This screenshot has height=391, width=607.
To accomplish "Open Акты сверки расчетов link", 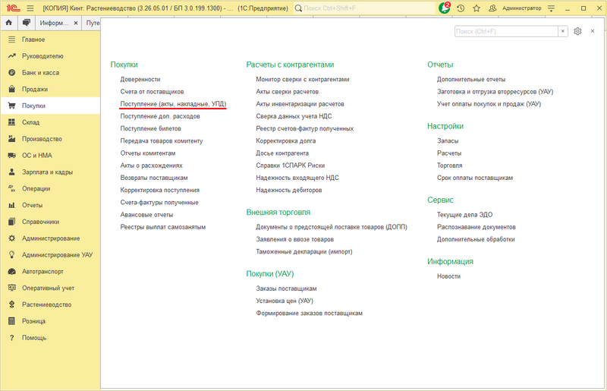I will point(288,91).
